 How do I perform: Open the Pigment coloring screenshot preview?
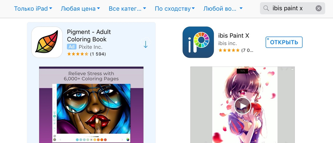(91, 105)
